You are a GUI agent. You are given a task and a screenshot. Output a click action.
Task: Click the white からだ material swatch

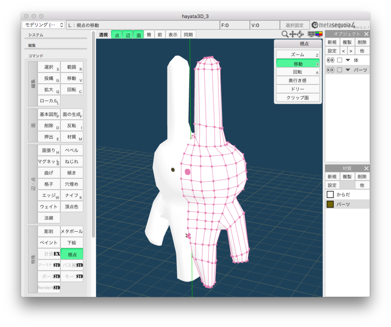pyautogui.click(x=330, y=194)
